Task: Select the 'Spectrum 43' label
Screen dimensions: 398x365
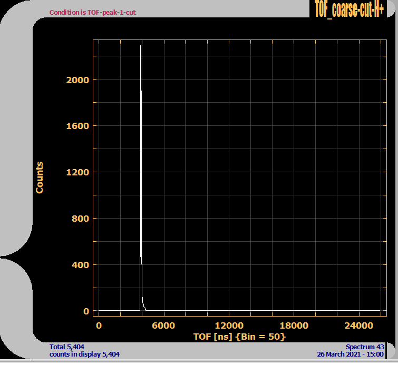Action: tap(365, 347)
